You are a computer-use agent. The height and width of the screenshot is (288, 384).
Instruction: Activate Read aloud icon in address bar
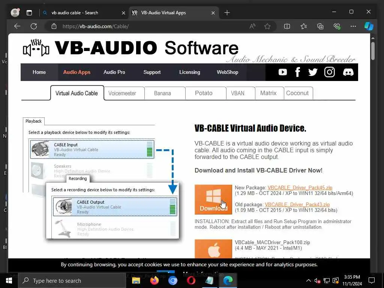coord(252,26)
